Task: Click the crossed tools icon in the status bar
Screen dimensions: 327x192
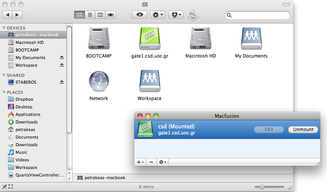Action: pos(5,187)
